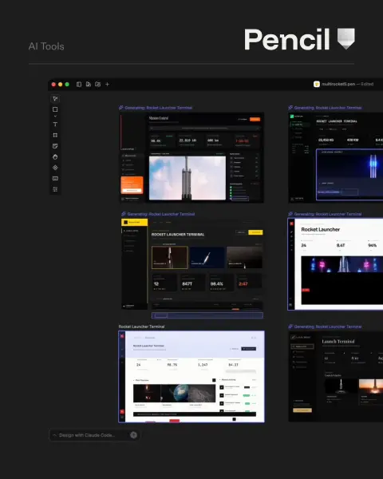
Task: Toggle the sidebar panel icon in title bar
Action: [79, 85]
